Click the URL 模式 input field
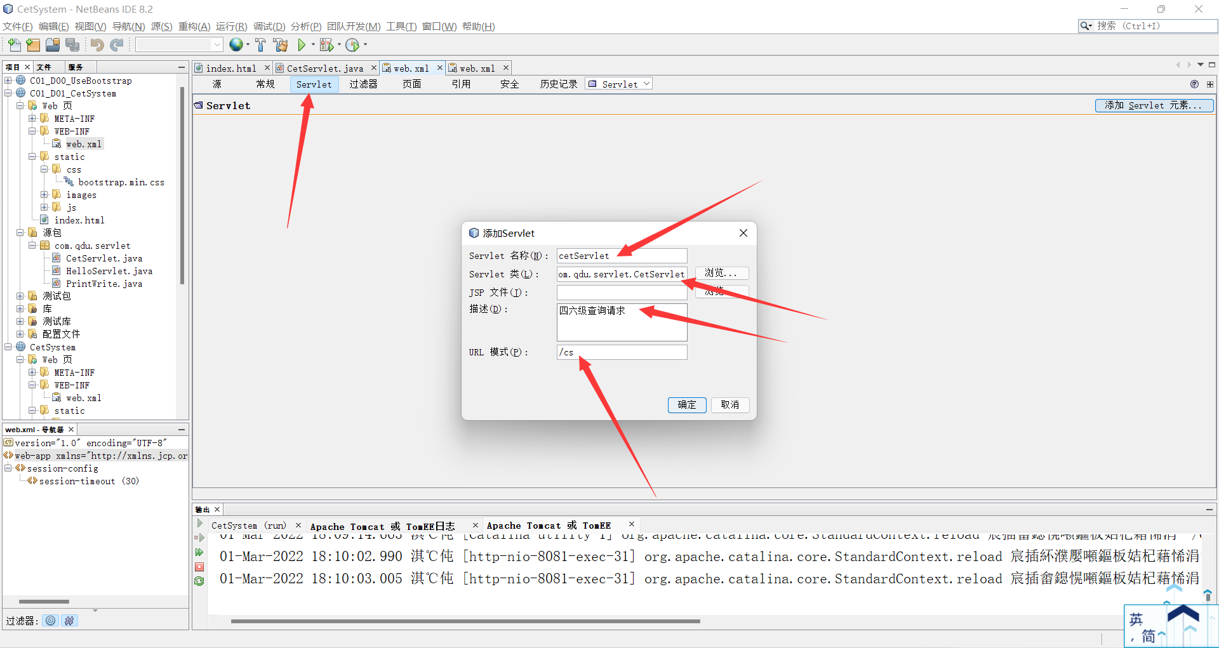Image resolution: width=1219 pixels, height=648 pixels. click(622, 352)
